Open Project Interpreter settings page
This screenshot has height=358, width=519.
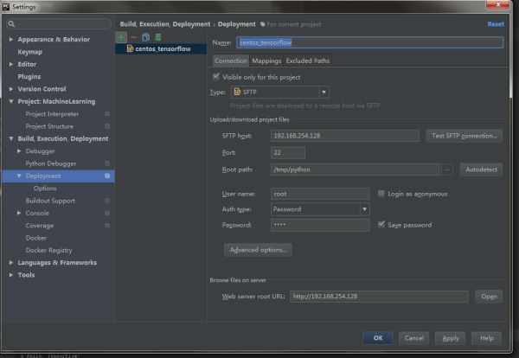point(52,114)
